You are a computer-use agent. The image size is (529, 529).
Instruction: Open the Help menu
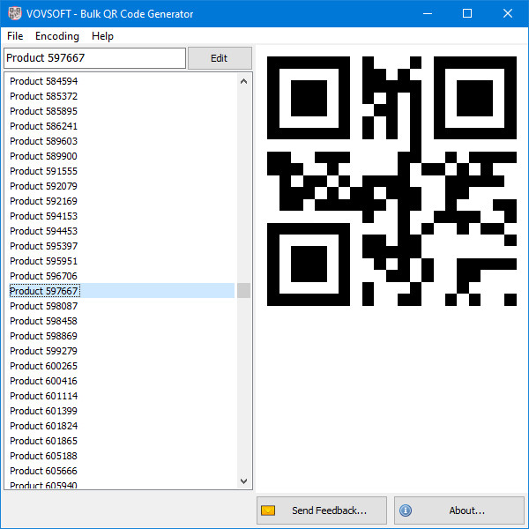coord(102,36)
